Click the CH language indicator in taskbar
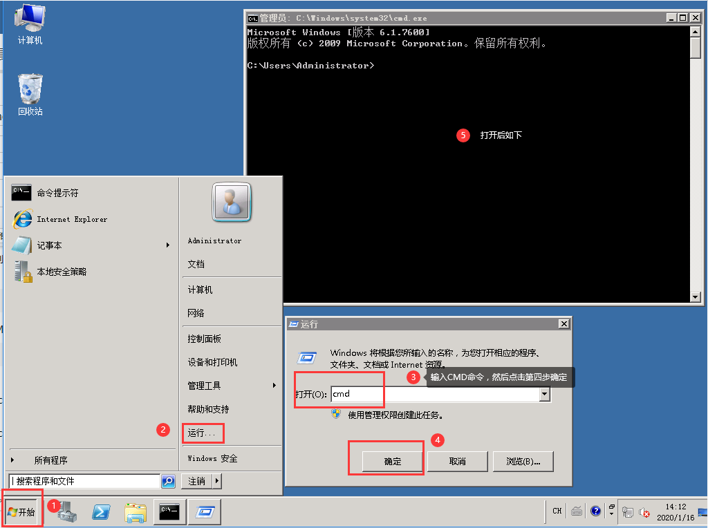The width and height of the screenshot is (708, 528). (557, 511)
